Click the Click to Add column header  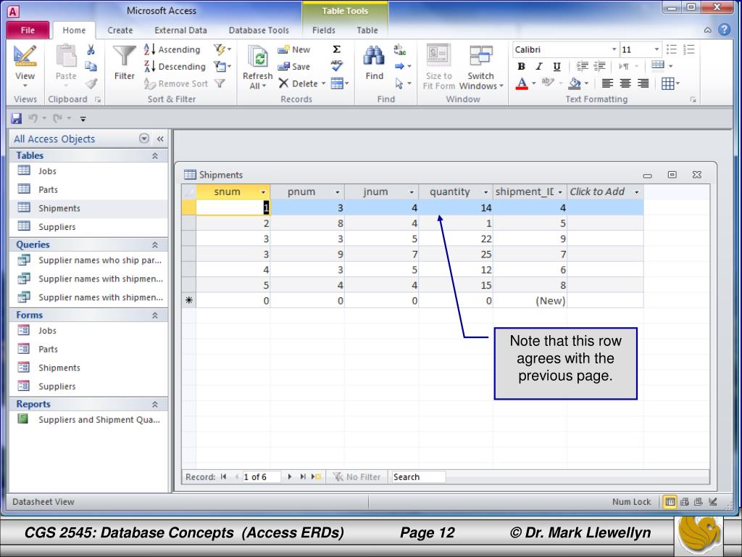pyautogui.click(x=605, y=191)
